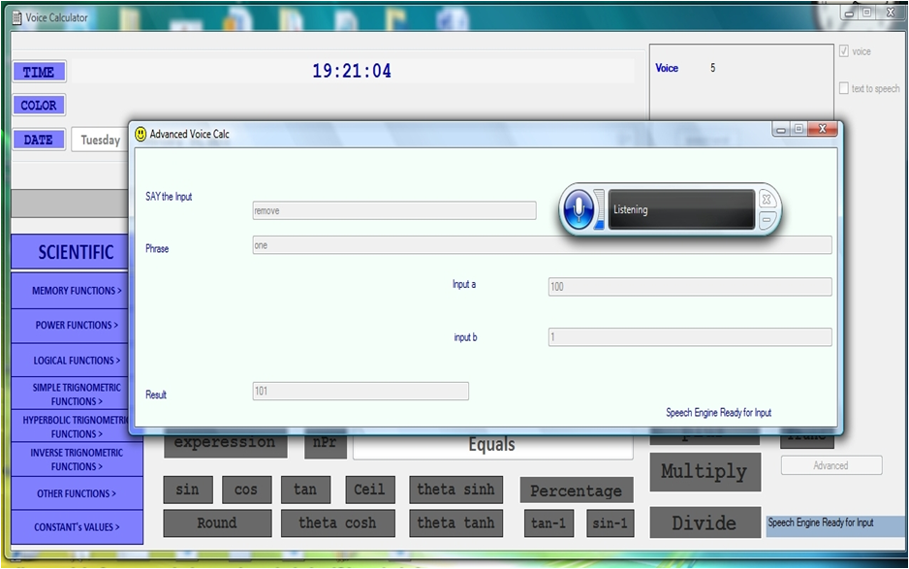Expand CONSTANT's VALUES menu
909x569 pixels.
[x=77, y=527]
